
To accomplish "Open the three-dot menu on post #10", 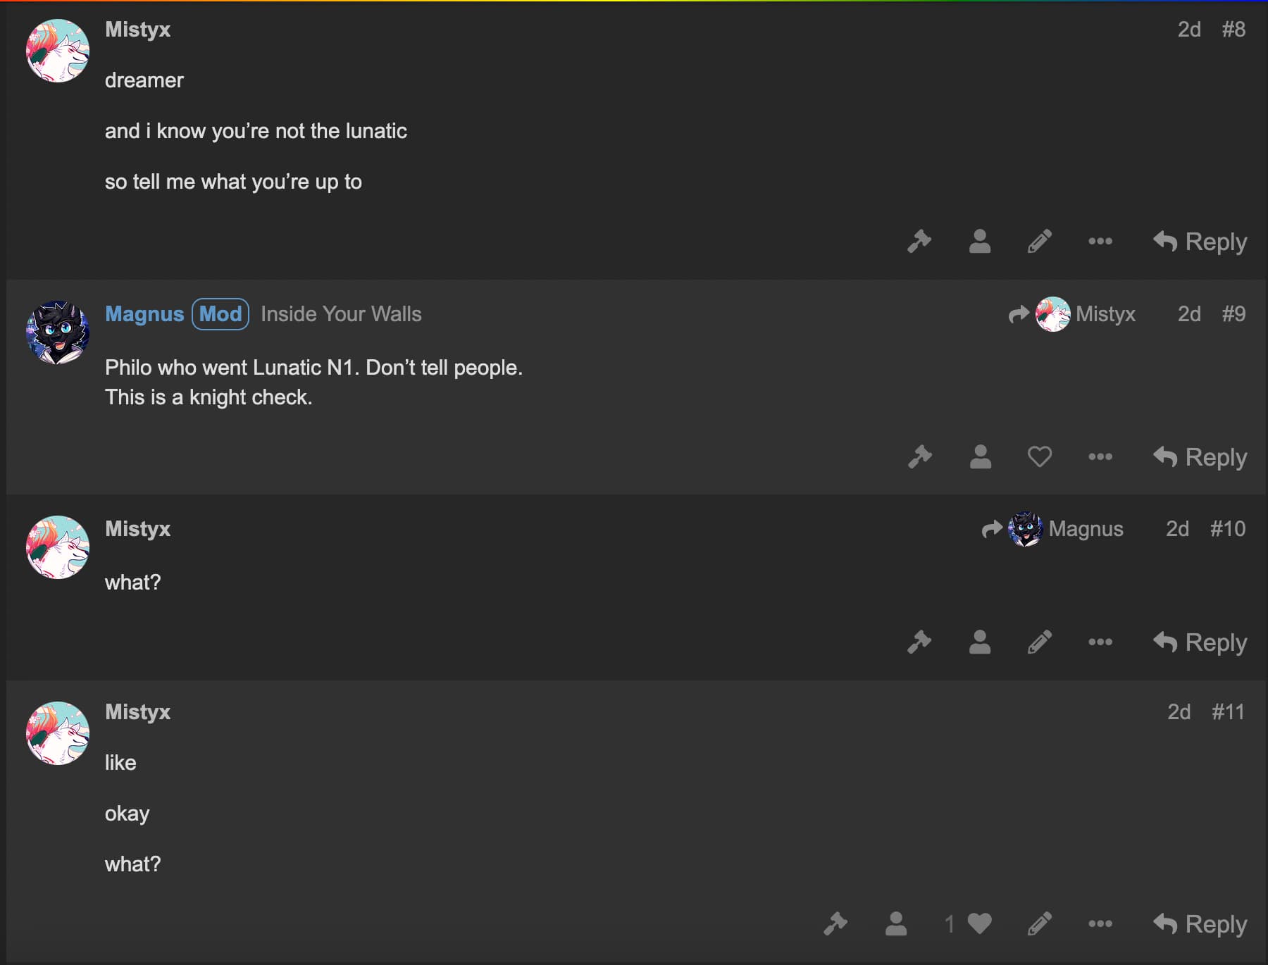I will tap(1100, 642).
